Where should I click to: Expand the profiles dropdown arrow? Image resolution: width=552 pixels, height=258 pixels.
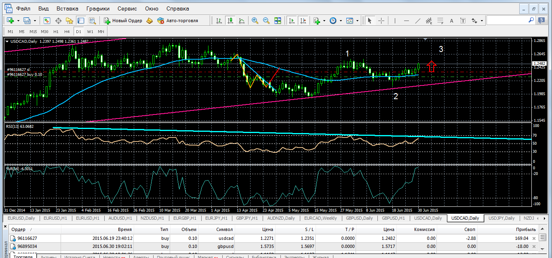pyautogui.click(x=35, y=21)
